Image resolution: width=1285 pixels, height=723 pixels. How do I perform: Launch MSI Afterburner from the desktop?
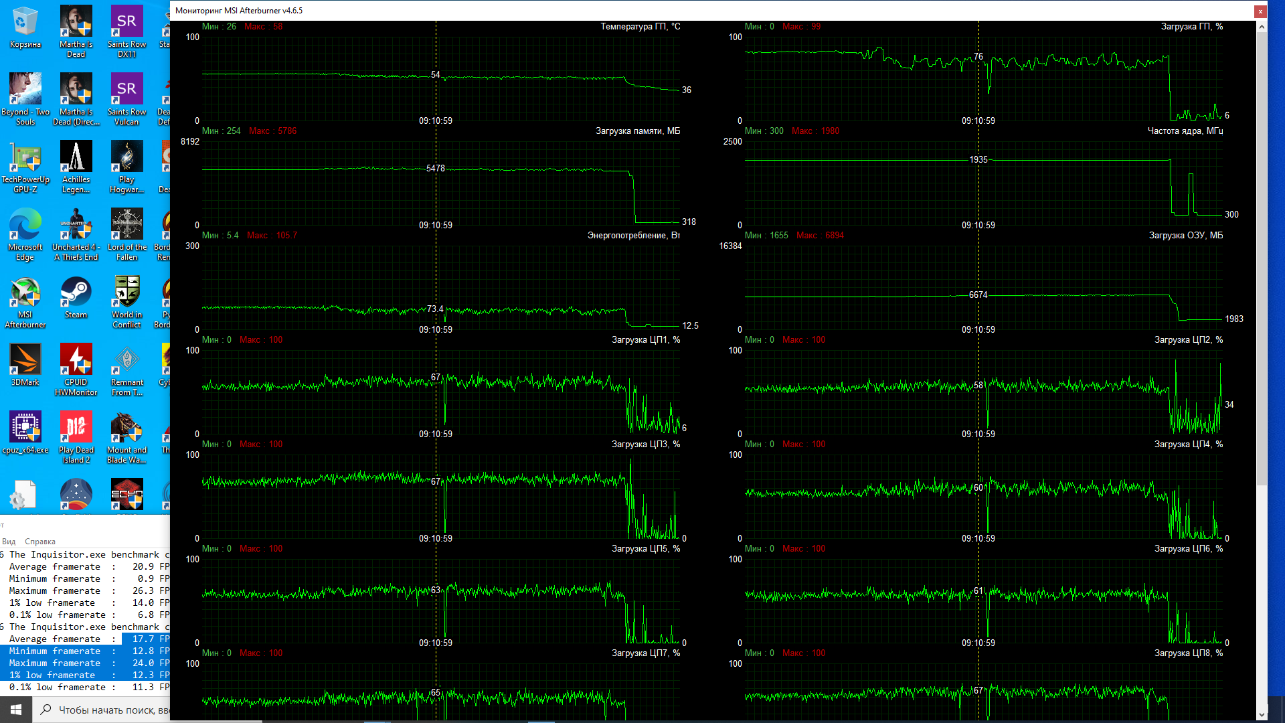[x=25, y=293]
